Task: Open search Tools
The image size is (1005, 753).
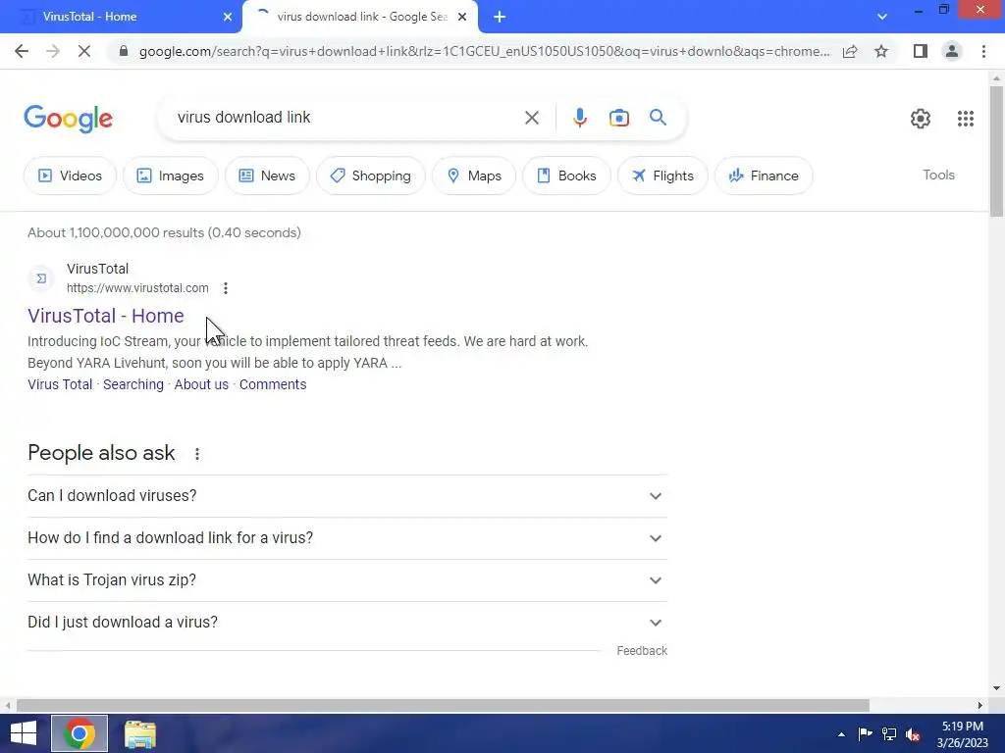Action: tap(938, 175)
